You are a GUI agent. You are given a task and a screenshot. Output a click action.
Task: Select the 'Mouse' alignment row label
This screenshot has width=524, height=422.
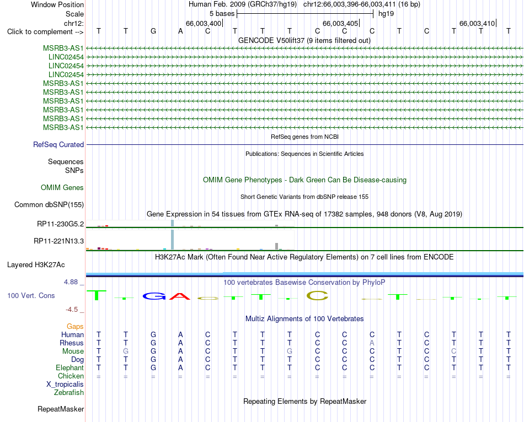coord(73,351)
